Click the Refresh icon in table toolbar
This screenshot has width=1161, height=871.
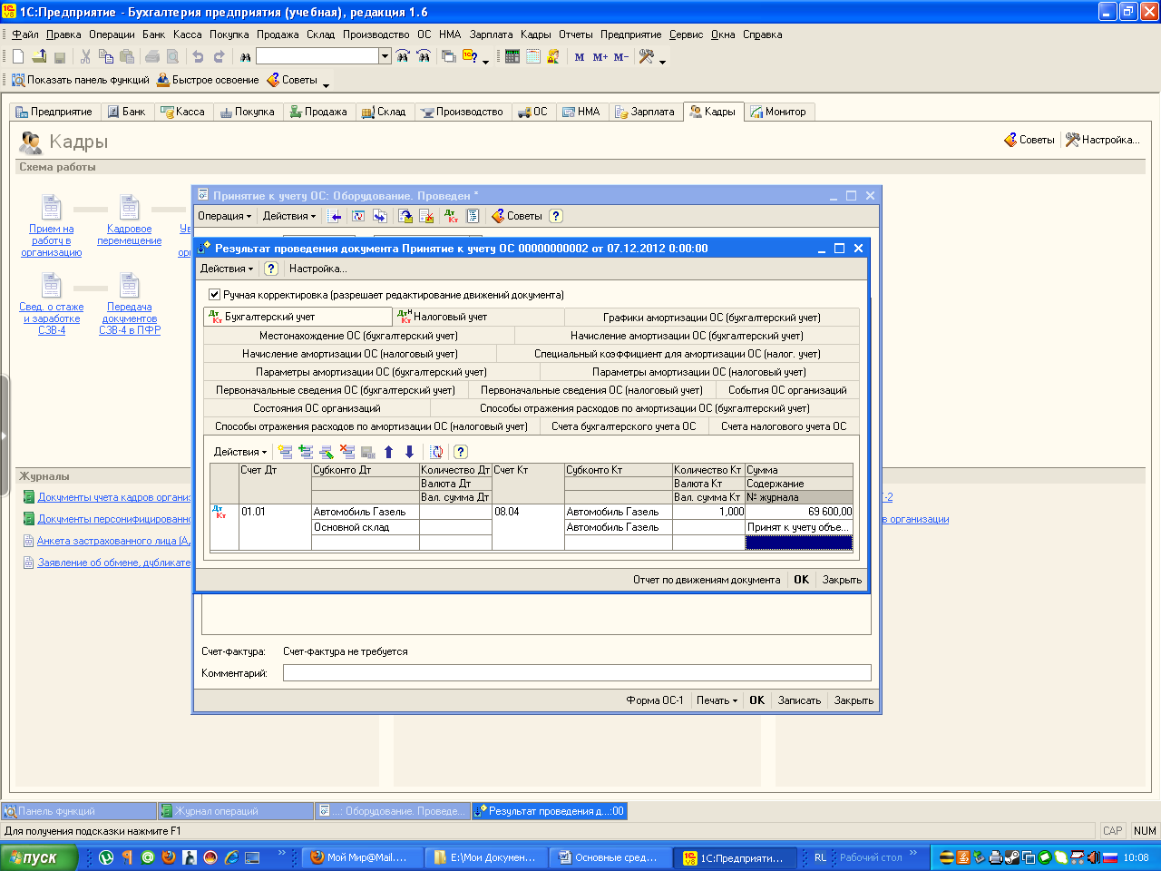point(437,452)
